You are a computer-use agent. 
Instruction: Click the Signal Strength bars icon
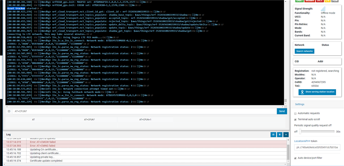coord(323,9)
